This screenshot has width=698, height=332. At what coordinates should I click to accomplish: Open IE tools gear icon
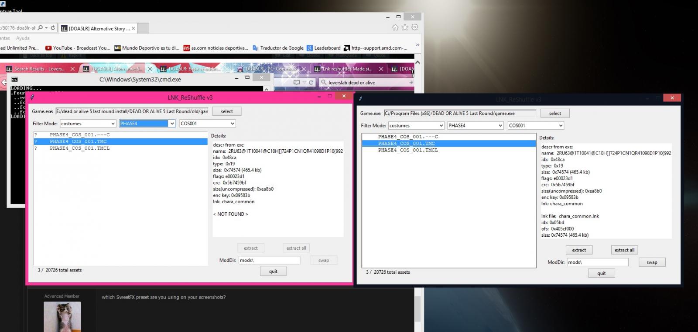coord(415,27)
